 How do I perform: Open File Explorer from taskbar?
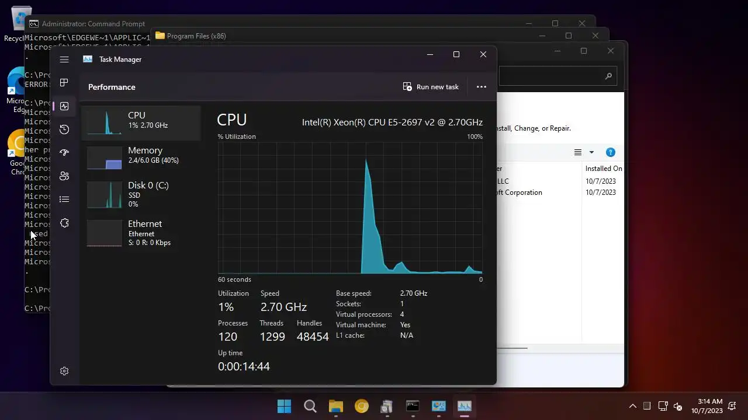[x=335, y=406]
